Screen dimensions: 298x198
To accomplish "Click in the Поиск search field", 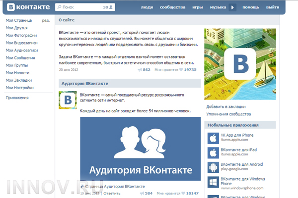I will (79, 8).
